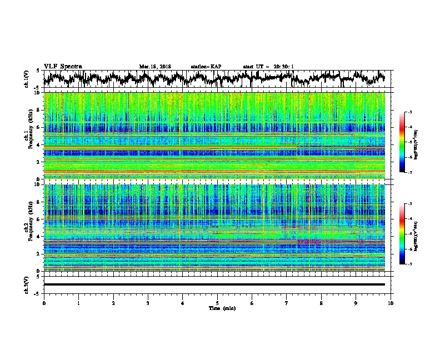Viewport: 440px width, 340px height.
Task: Select the "Mar.18, 2018" date label
Action: [x=155, y=67]
